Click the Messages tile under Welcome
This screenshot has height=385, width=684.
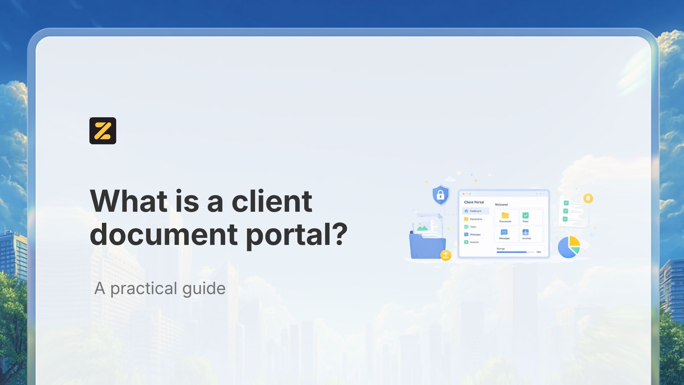click(506, 234)
